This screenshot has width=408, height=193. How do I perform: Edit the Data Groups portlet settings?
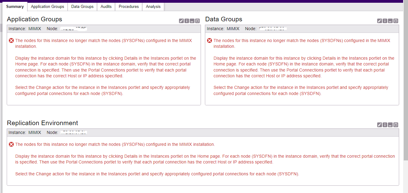click(379, 21)
